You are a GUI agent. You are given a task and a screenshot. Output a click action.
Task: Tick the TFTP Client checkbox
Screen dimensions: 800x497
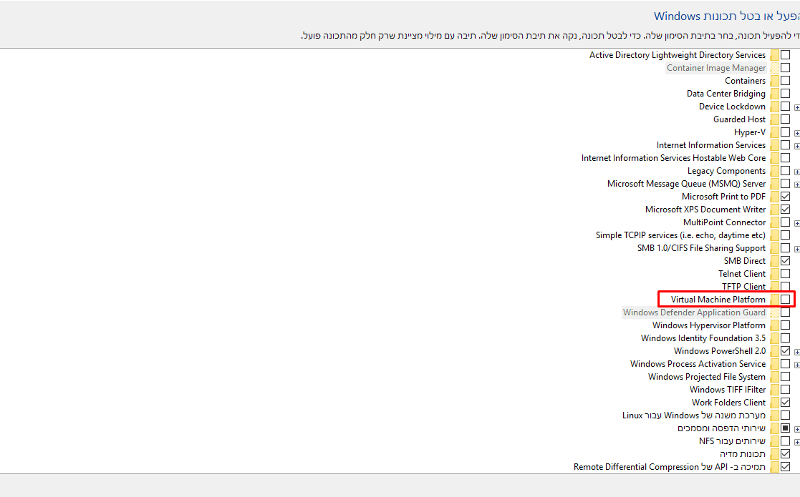click(x=786, y=287)
